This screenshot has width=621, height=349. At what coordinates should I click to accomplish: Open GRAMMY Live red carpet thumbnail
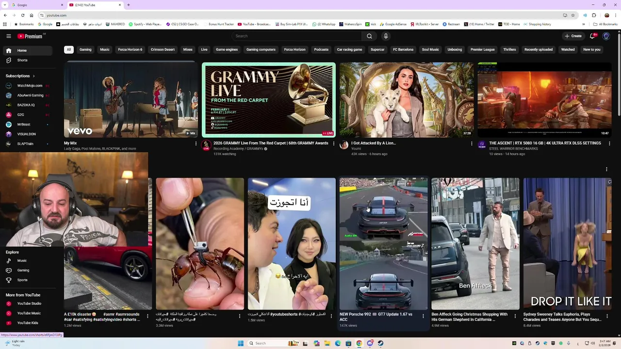point(269,99)
